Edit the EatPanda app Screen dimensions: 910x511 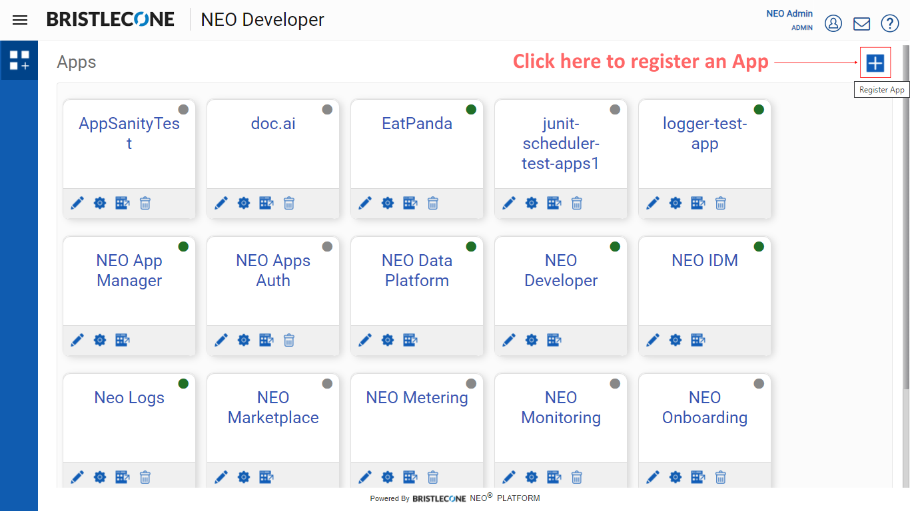[x=365, y=203]
